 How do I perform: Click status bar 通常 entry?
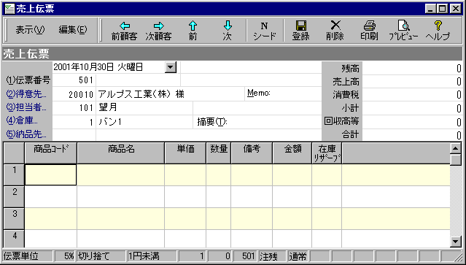pos(298,256)
